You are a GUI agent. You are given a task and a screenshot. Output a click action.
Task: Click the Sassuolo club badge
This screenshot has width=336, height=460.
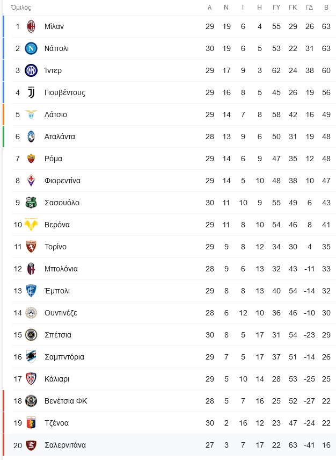(x=31, y=203)
